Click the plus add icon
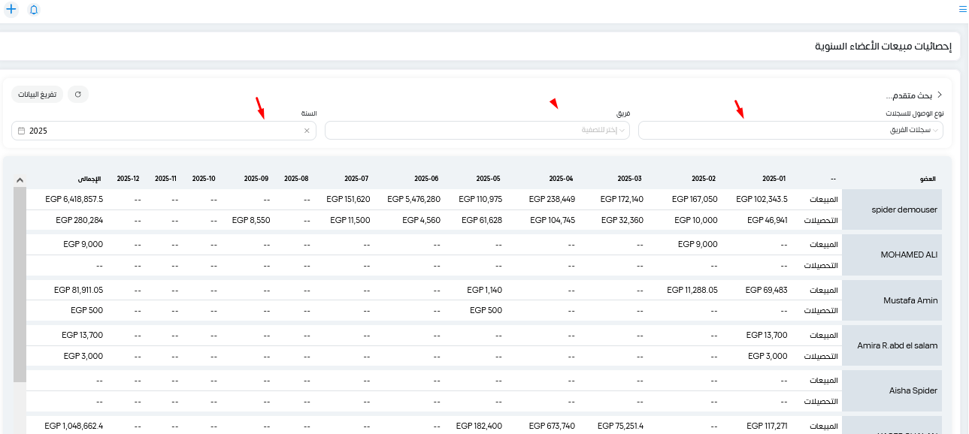This screenshot has width=969, height=434. (x=11, y=10)
